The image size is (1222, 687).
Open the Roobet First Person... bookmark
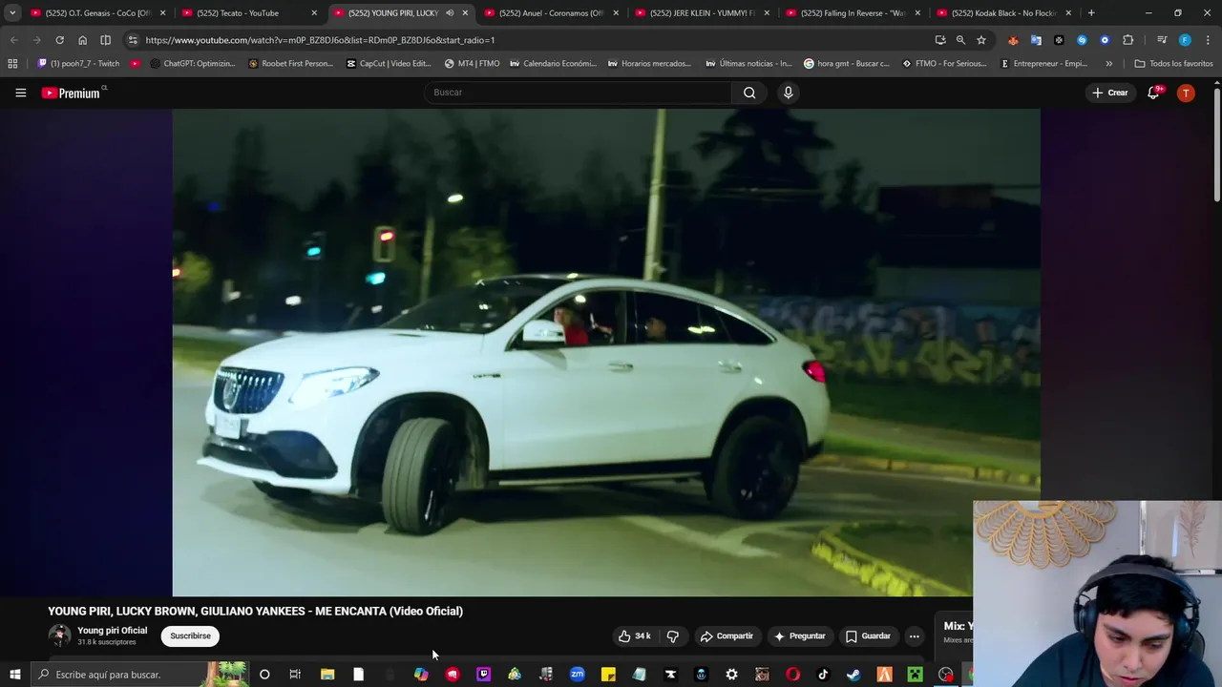(x=290, y=64)
